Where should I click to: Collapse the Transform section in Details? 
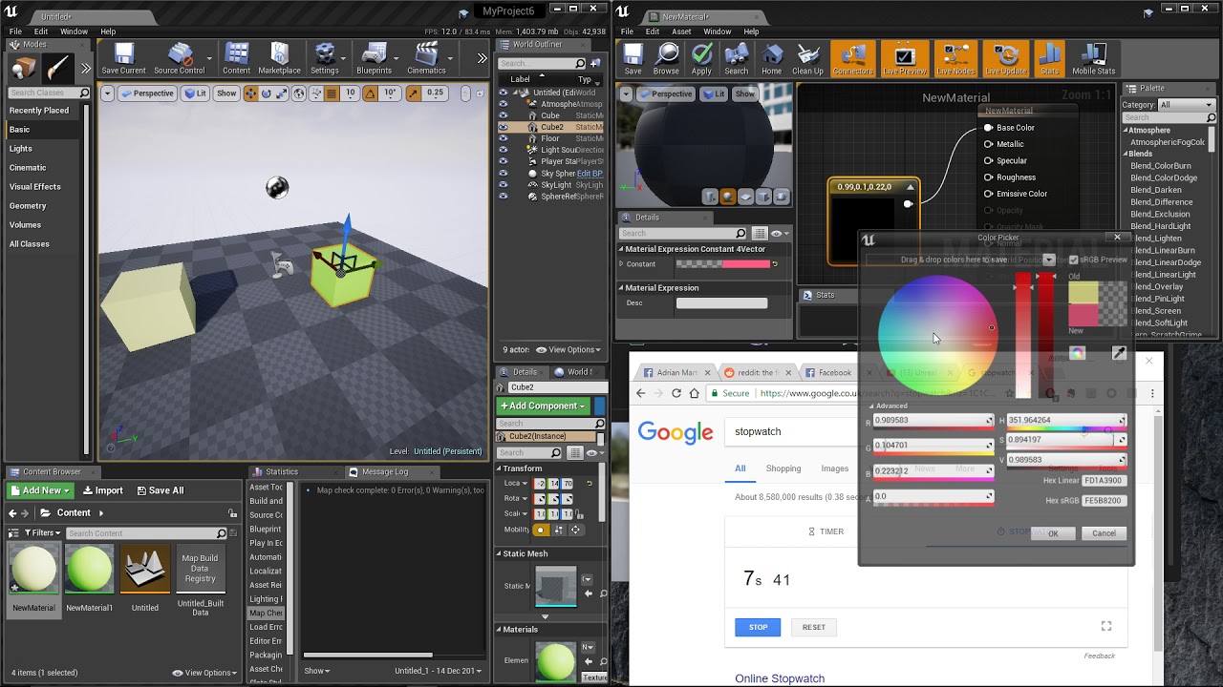(499, 468)
